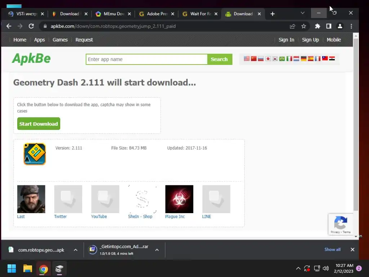Select the Spain flag language
This screenshot has width=369, height=277.
point(311,59)
